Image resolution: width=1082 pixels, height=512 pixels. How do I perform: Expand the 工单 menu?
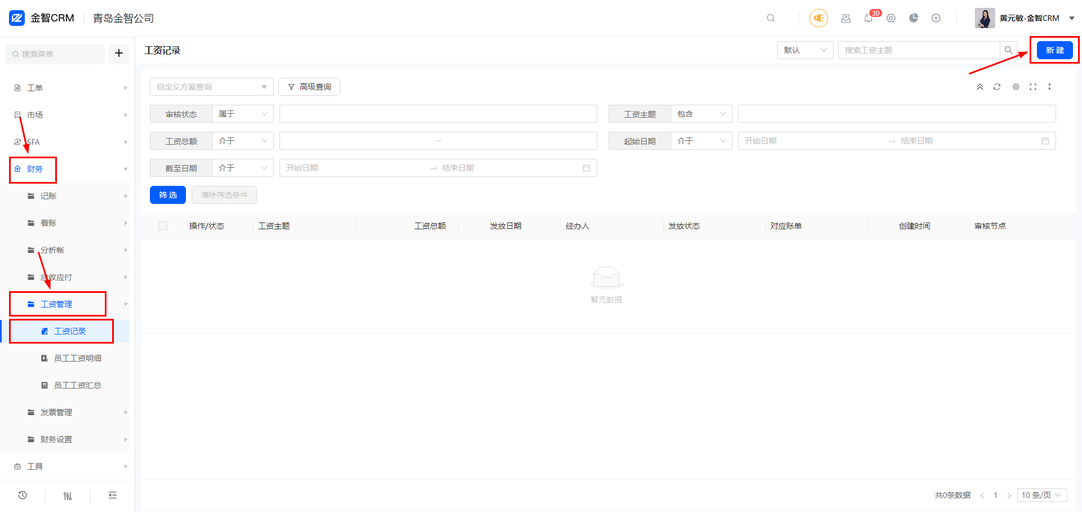[68, 88]
